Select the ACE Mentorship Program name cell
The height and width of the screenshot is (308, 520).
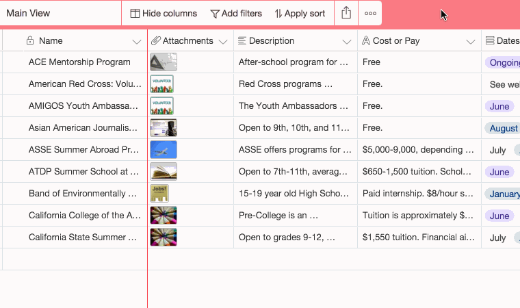75,62
